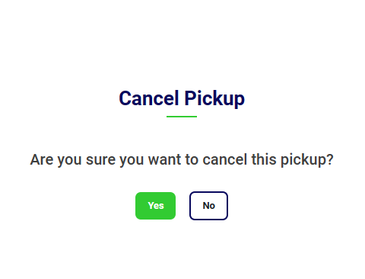Choose Yes to cancel this pickup
Screen dimensions: 365x279
155,206
